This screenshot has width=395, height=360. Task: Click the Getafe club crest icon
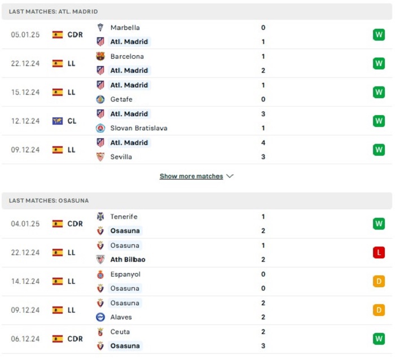pos(100,99)
